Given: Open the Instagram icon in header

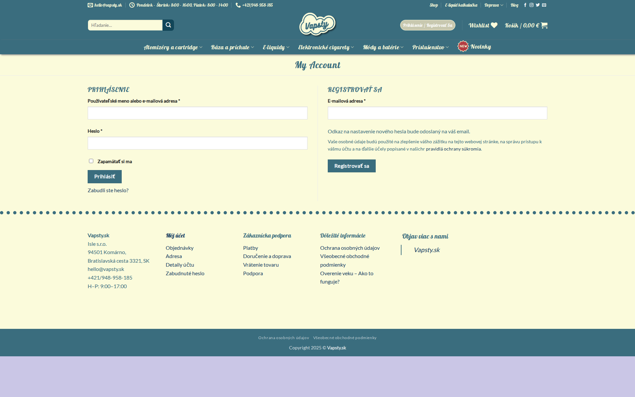Looking at the screenshot, I should click(531, 5).
